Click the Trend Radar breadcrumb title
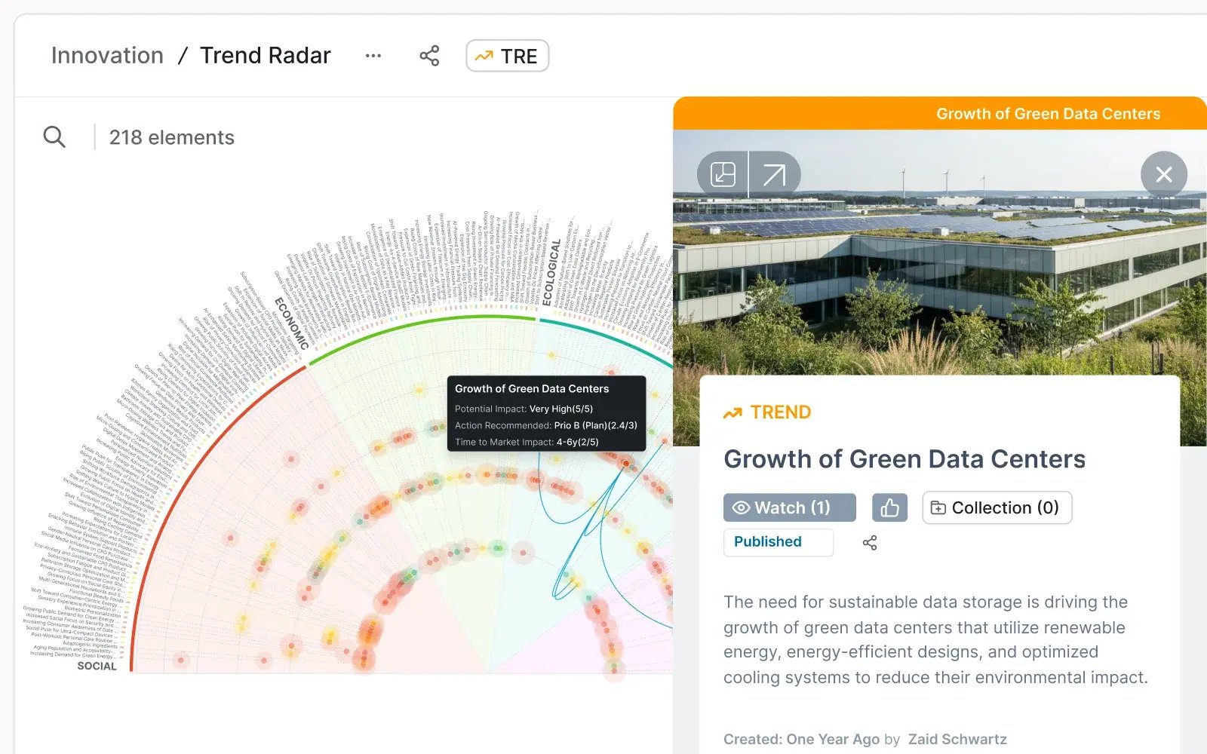This screenshot has width=1207, height=754. click(x=265, y=55)
